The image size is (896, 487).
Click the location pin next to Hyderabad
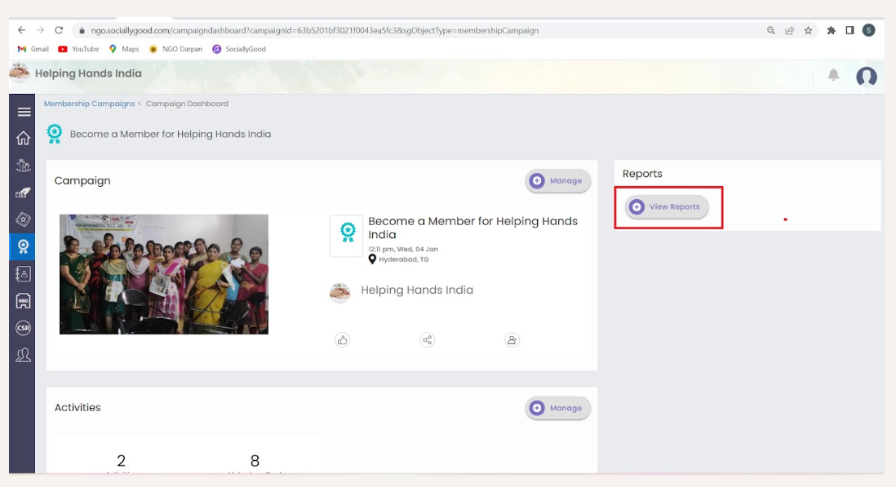point(372,259)
